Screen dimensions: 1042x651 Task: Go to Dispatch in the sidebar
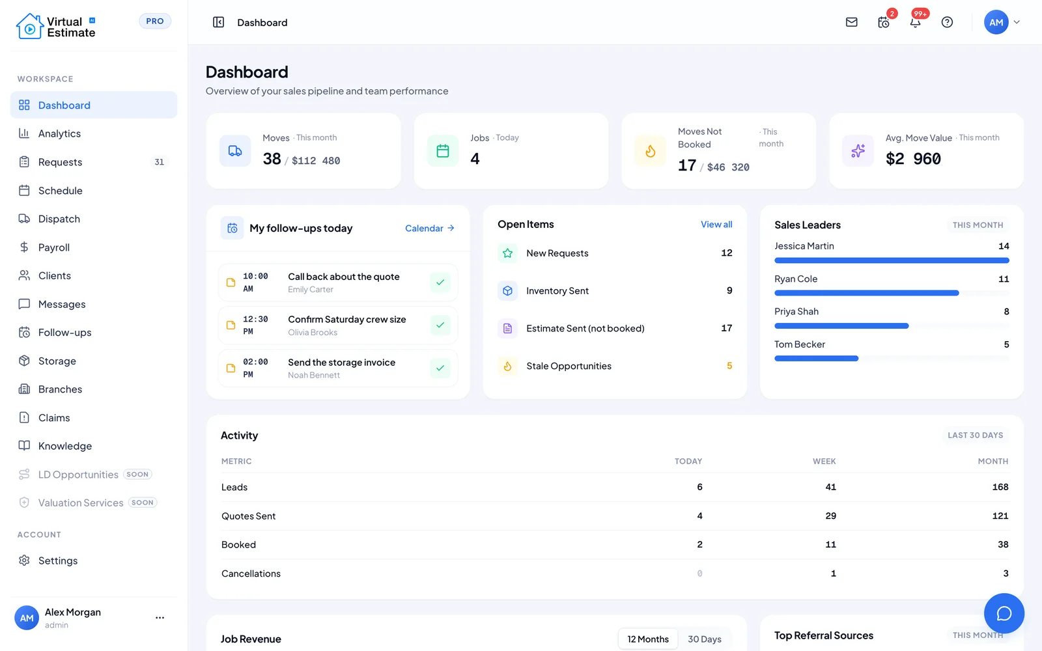click(94, 219)
